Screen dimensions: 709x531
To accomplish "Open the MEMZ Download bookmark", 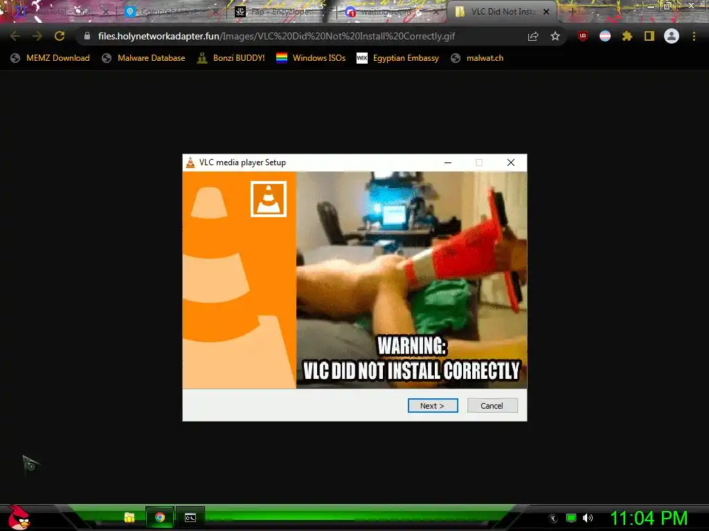I will [x=50, y=58].
